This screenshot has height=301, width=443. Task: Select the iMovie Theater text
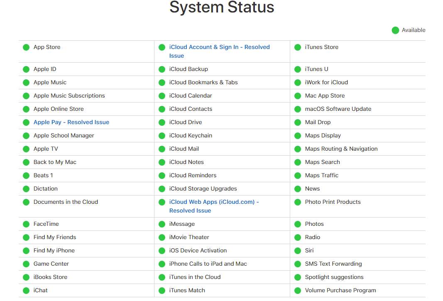click(189, 237)
